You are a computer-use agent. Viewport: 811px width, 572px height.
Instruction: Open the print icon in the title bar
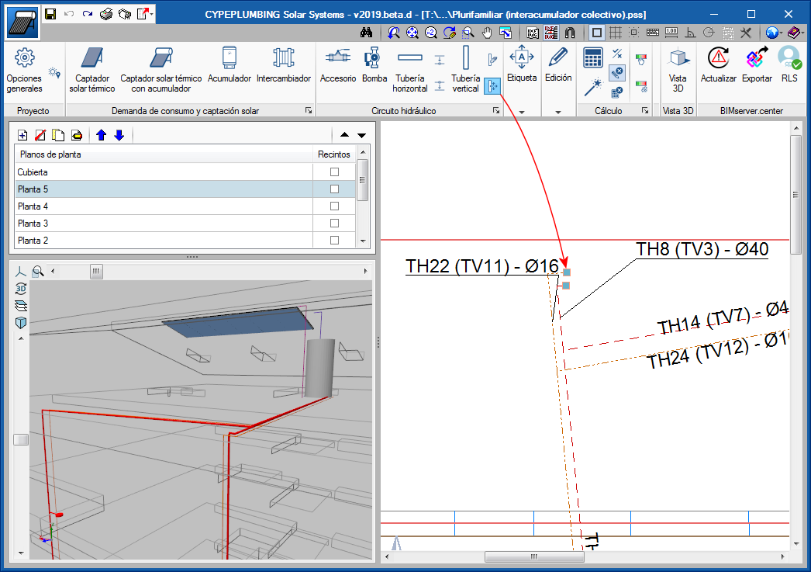[x=106, y=14]
